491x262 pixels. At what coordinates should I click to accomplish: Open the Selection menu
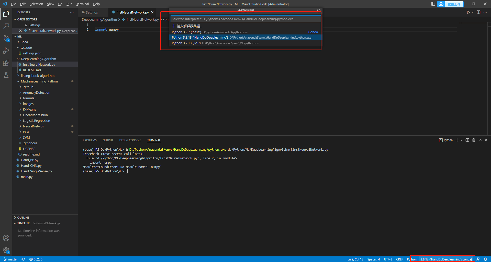tap(36, 4)
